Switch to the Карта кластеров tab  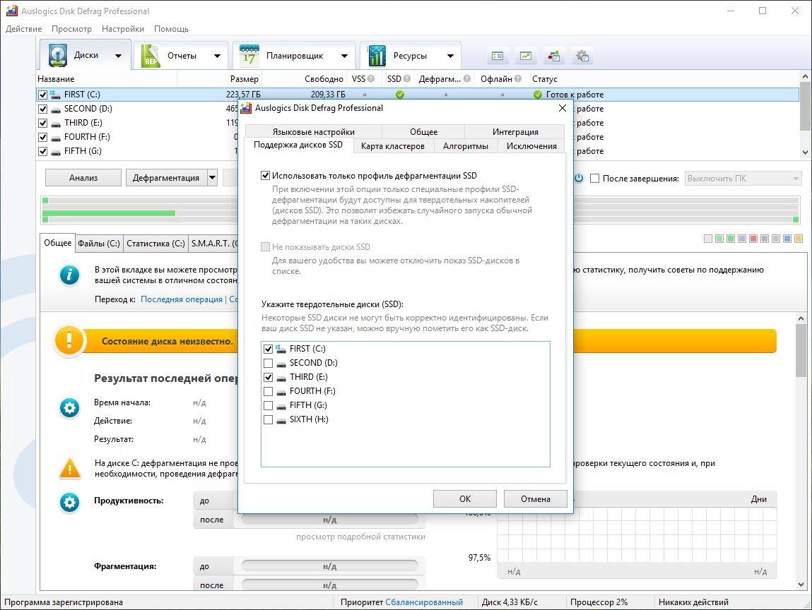(x=392, y=146)
